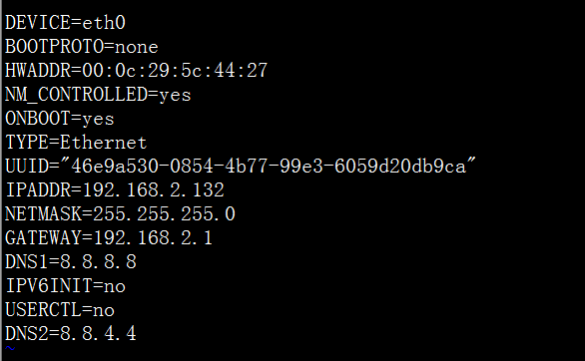
Task: Place cursor on NETMASK 255.255.255.0
Action: tap(164, 214)
